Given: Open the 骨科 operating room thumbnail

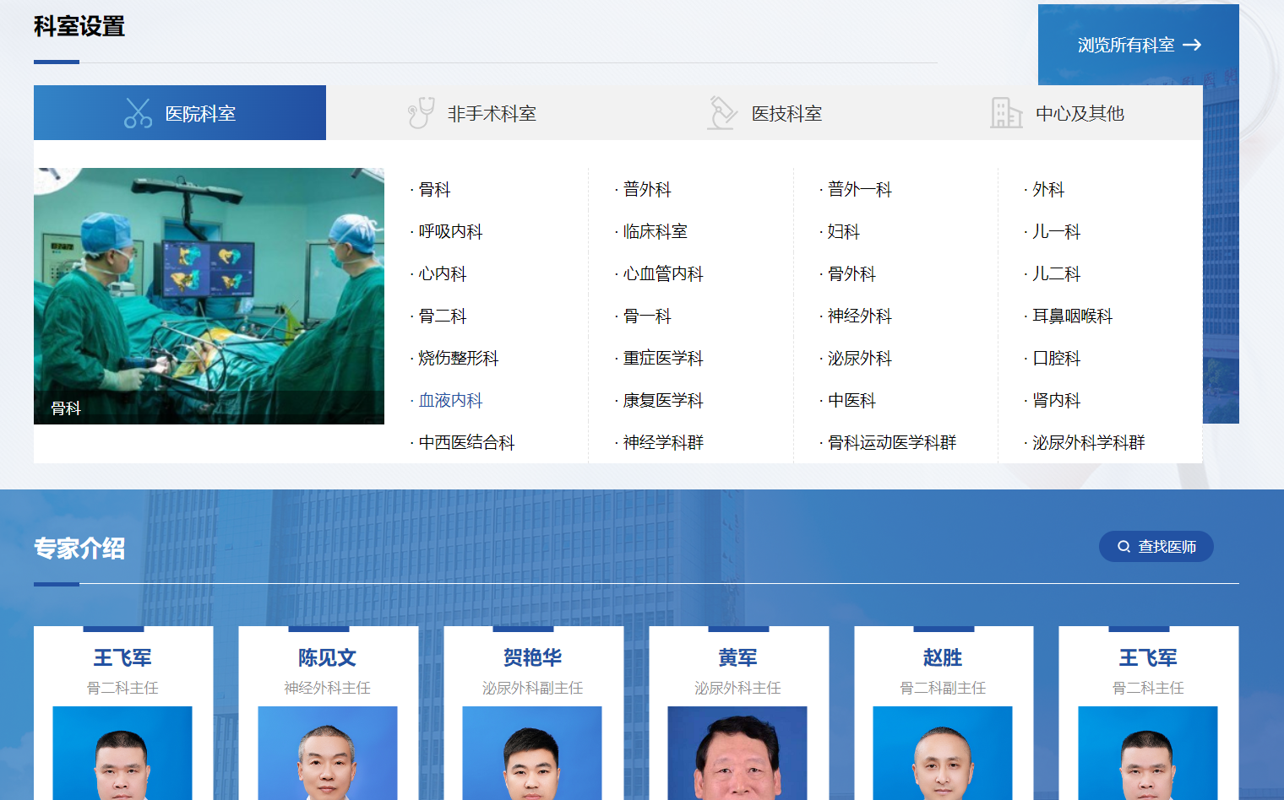Looking at the screenshot, I should tap(209, 296).
